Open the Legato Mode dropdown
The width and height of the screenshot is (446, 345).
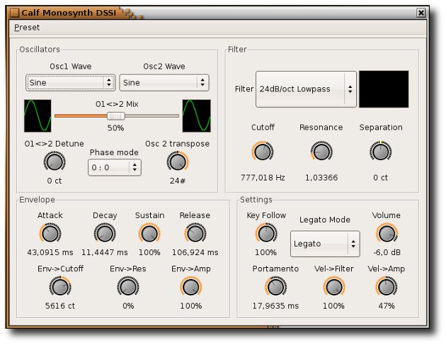point(324,244)
